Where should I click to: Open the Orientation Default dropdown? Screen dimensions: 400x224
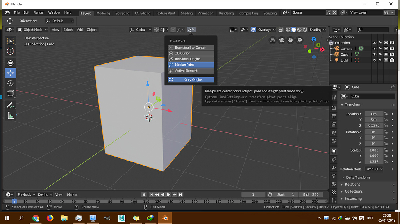[x=60, y=21]
